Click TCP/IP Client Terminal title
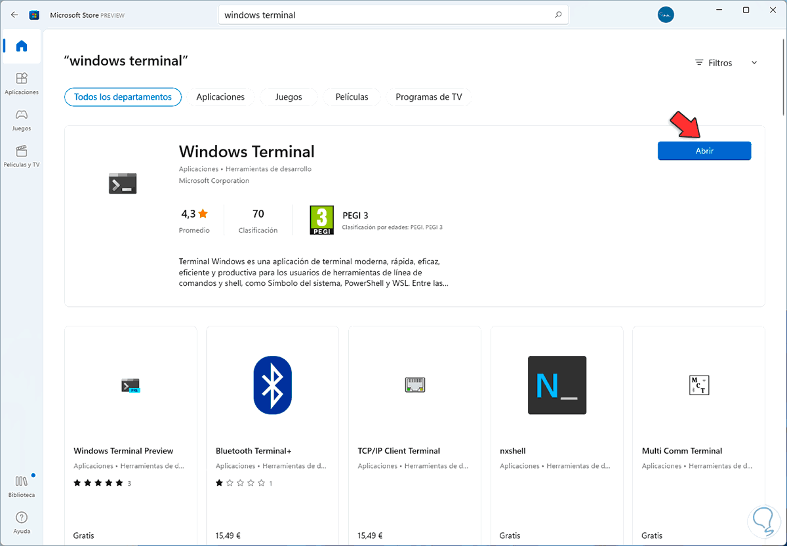This screenshot has height=546, width=787. coord(399,451)
